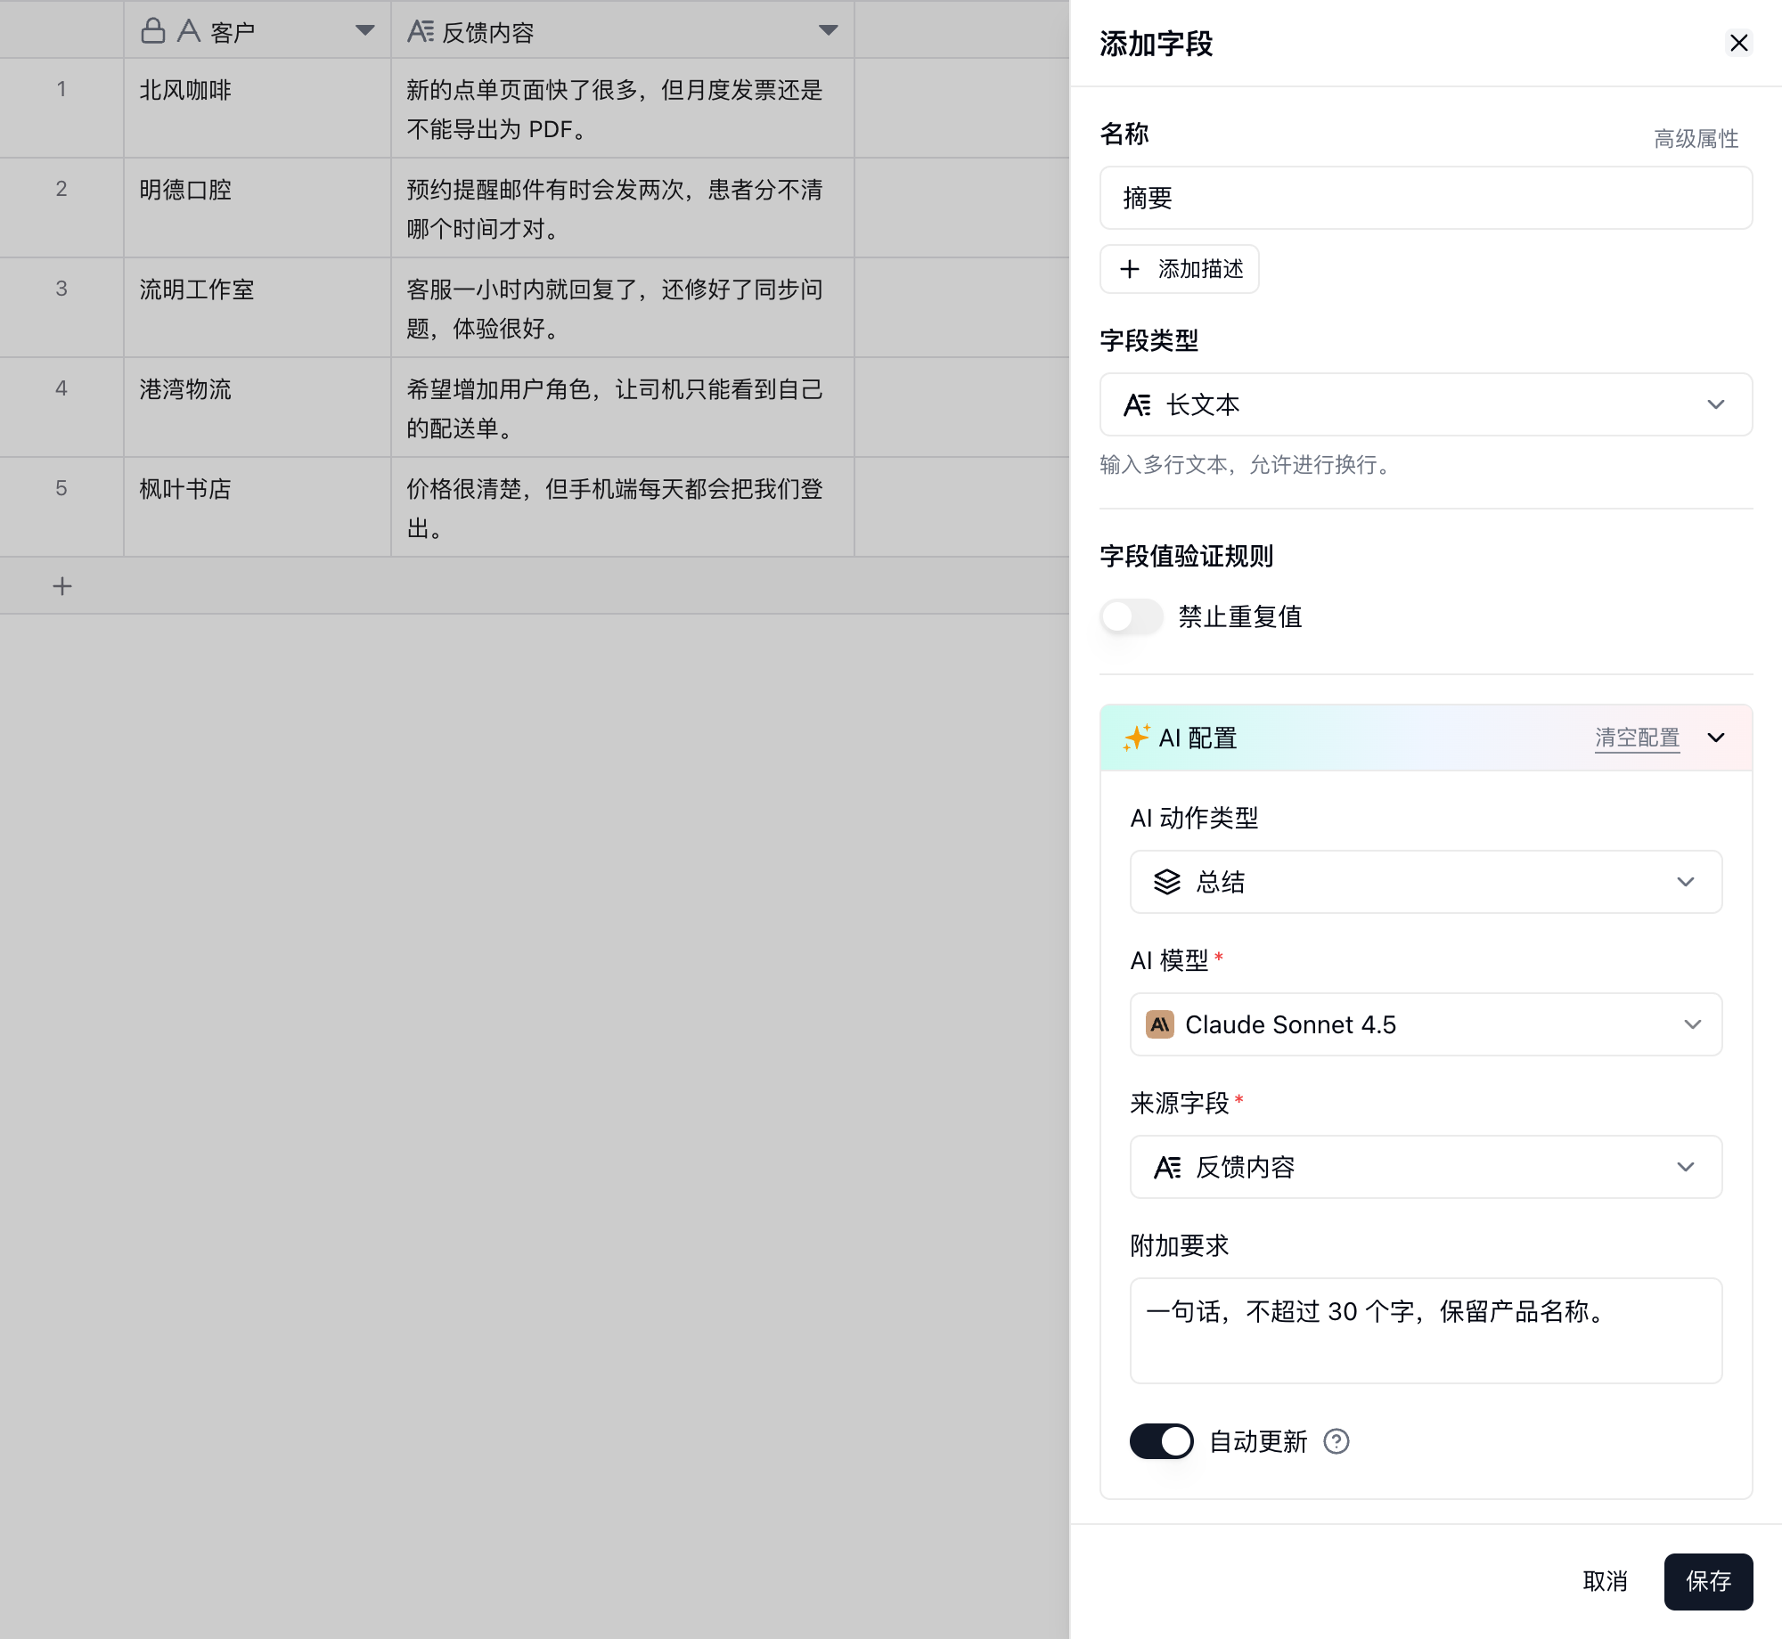Image resolution: width=1782 pixels, height=1639 pixels.
Task: Click the 长文本 field type icon
Action: (x=1137, y=404)
